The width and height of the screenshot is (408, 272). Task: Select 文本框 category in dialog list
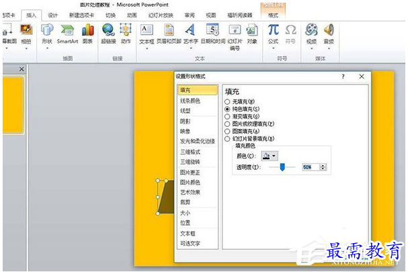[x=197, y=234]
